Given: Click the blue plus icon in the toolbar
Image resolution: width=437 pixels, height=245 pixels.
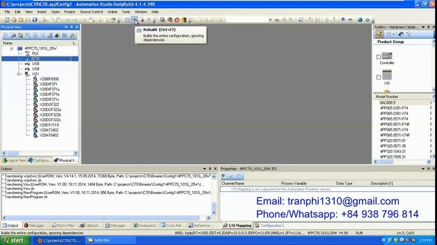Looking at the screenshot, I should 343,20.
